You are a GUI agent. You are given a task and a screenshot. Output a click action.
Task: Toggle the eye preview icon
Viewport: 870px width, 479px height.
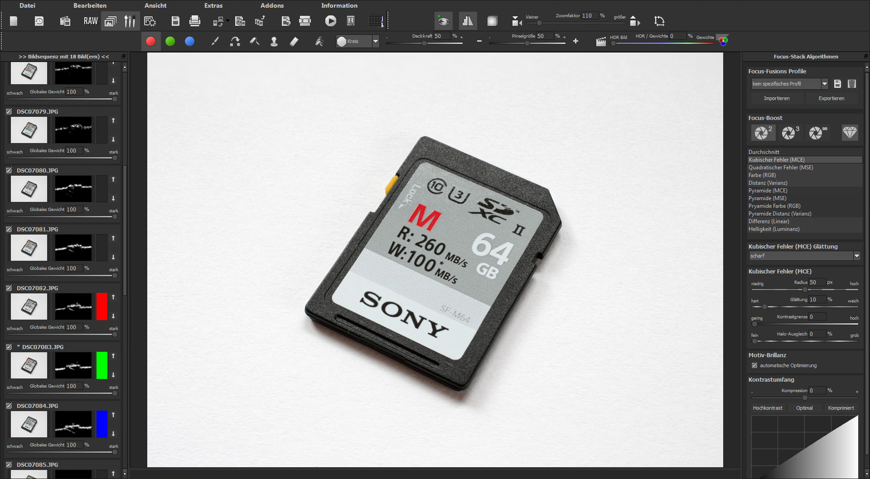(443, 21)
